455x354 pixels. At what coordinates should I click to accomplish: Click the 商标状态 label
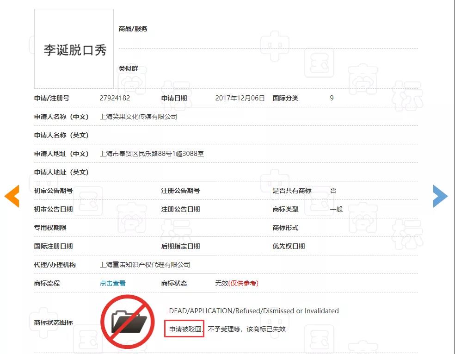pyautogui.click(x=174, y=283)
